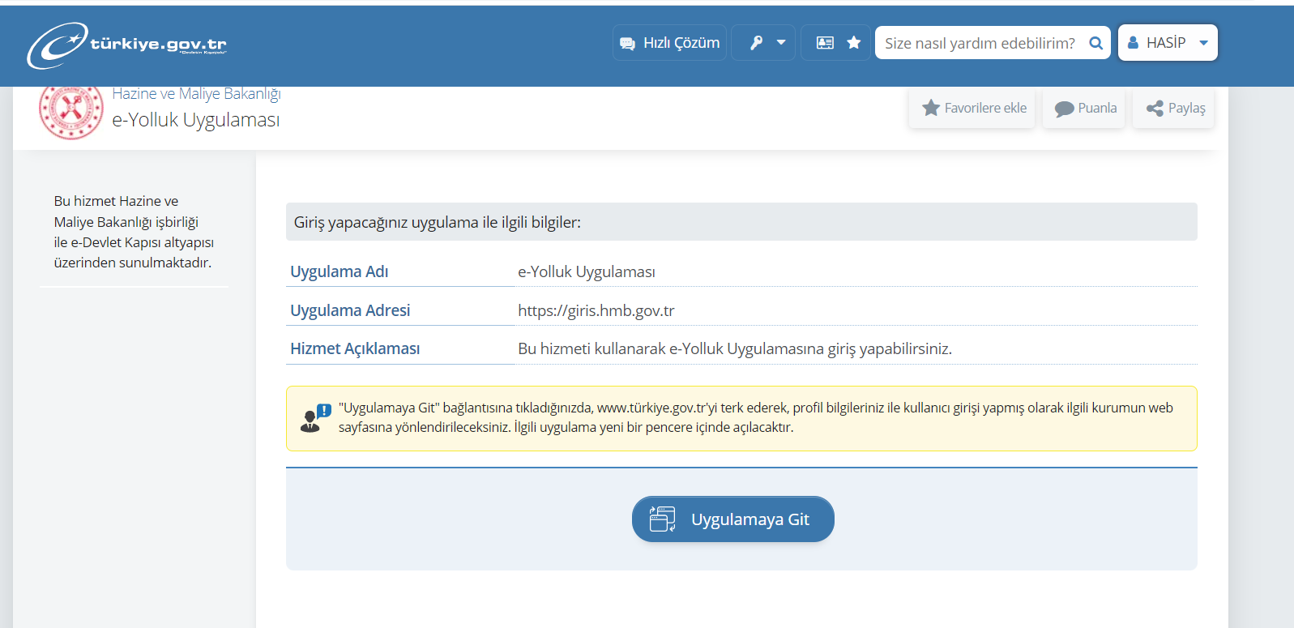Open the ID card services icon
This screenshot has height=628, width=1294.
tap(825, 43)
